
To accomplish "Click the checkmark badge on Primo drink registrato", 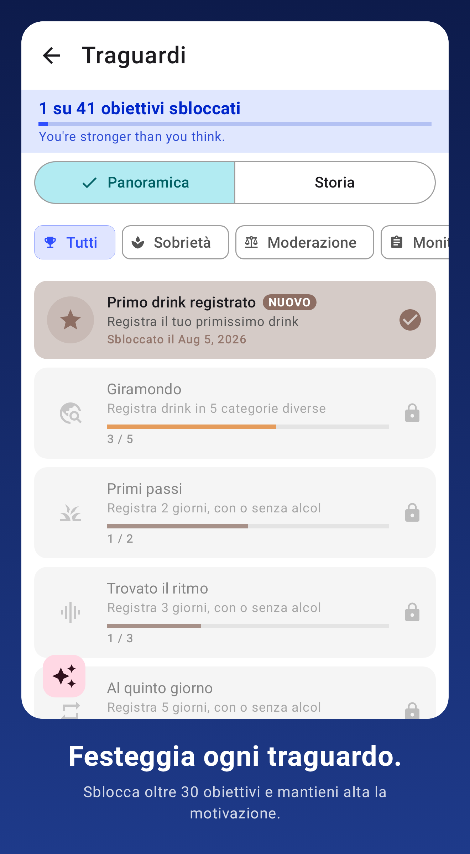I will click(x=410, y=320).
